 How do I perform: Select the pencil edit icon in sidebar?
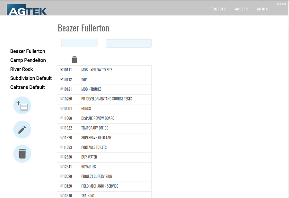coord(22,130)
